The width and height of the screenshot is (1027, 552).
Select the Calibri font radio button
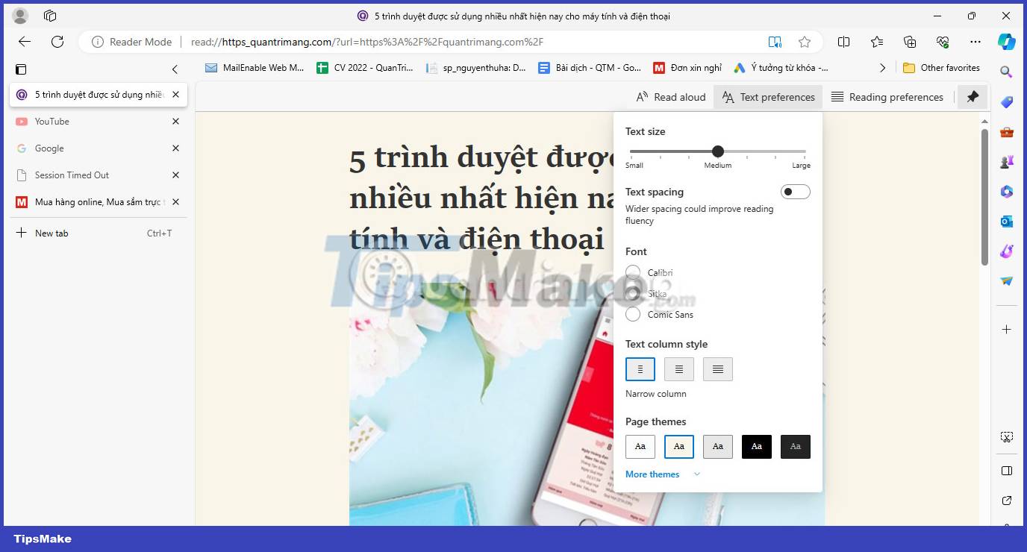click(x=632, y=272)
